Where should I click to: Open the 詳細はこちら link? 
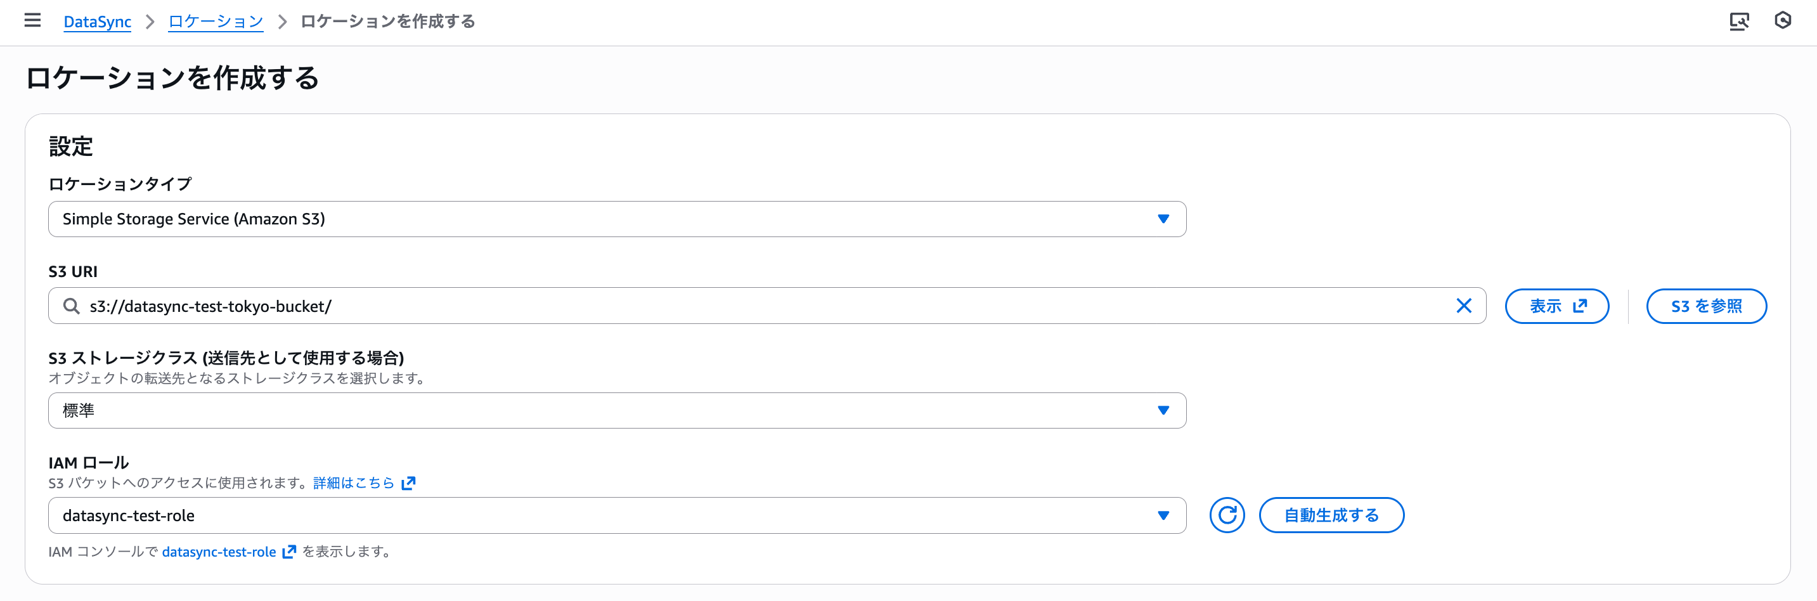coord(353,483)
